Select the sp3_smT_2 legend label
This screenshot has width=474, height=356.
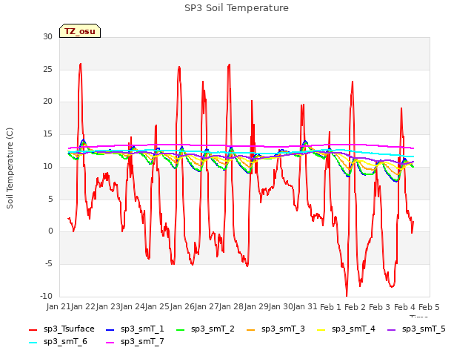coord(213,329)
